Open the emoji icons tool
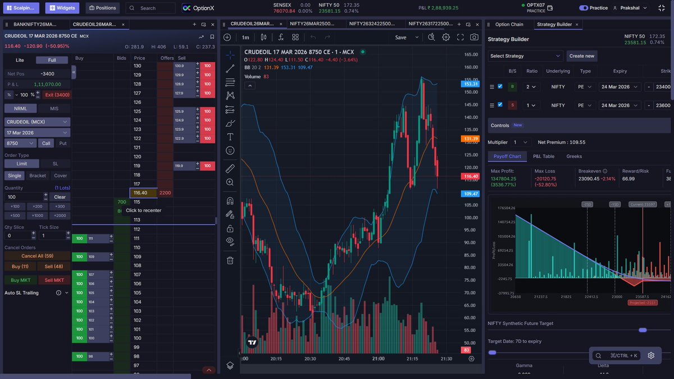 point(230,150)
